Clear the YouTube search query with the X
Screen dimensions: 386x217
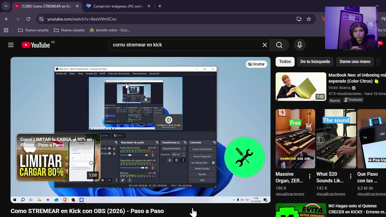pos(264,45)
